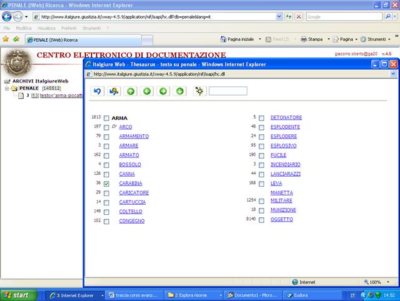The image size is (400, 301).
Task: Open the Strumenti menu in menu bar
Action: 92,28
